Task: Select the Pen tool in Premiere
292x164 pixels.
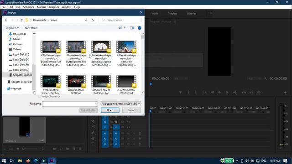Action: click(93, 133)
